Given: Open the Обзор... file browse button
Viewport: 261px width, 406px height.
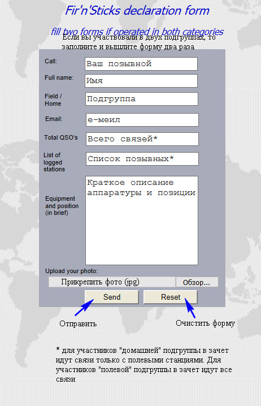Looking at the screenshot, I should [197, 282].
